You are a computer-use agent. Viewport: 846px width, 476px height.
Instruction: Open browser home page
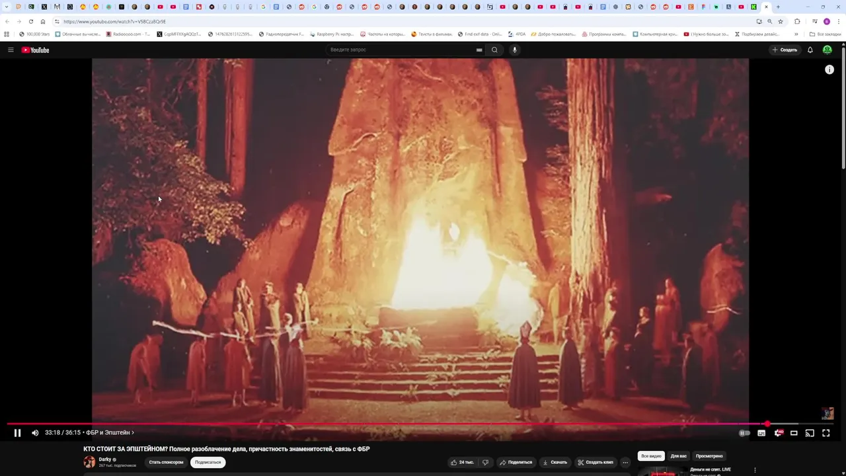coord(43,21)
